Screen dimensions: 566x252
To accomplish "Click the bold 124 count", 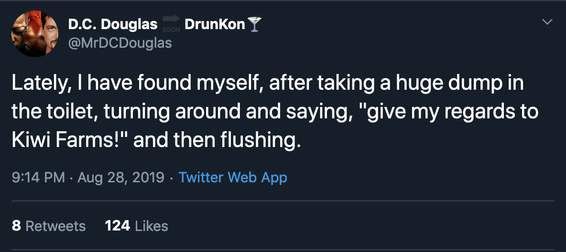I will tap(118, 226).
